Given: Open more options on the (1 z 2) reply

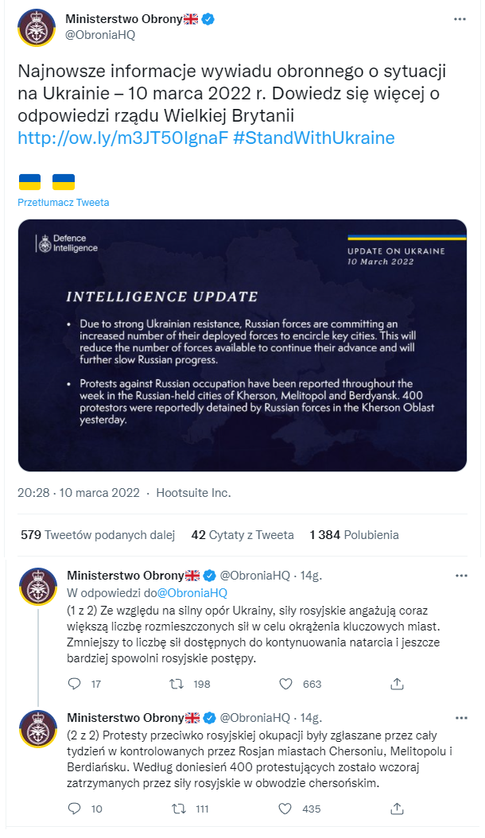Looking at the screenshot, I should [x=460, y=575].
